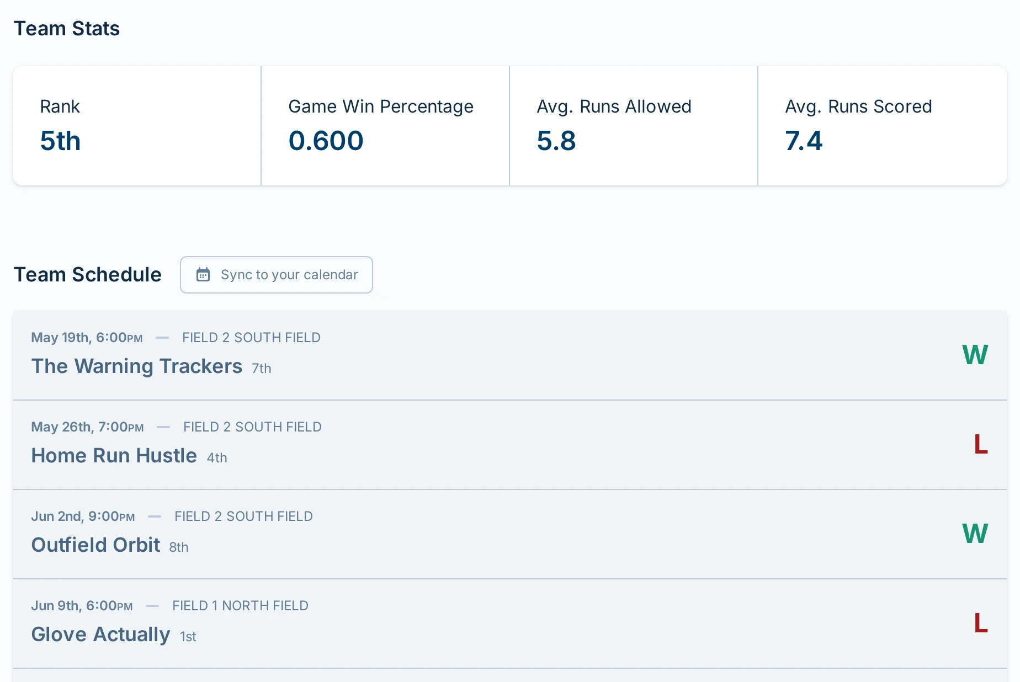Click FIELD 2 SOUTH FIELD for May 26th
Image resolution: width=1020 pixels, height=682 pixels.
click(x=252, y=427)
